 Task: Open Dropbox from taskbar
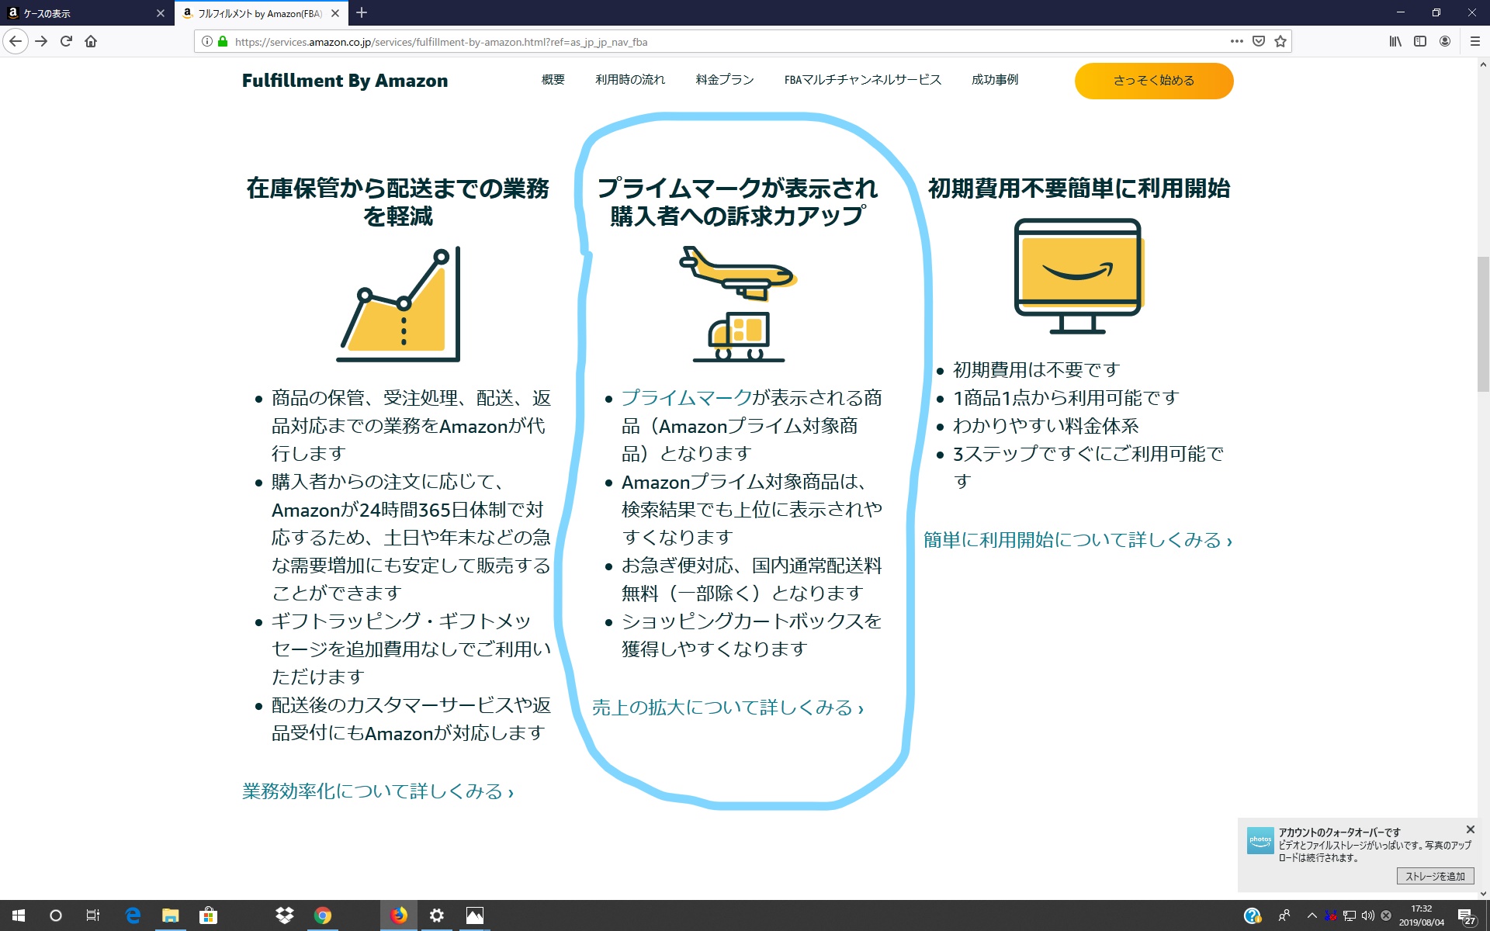285,915
